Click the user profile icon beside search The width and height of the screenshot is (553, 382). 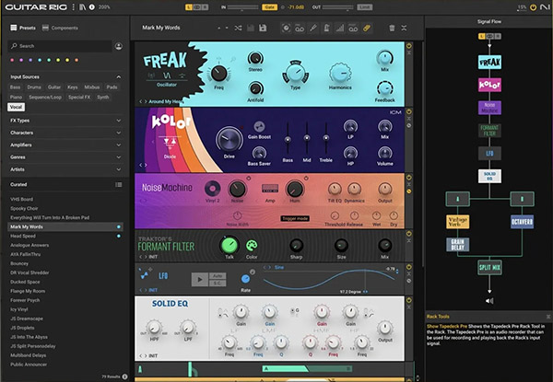pyautogui.click(x=119, y=45)
